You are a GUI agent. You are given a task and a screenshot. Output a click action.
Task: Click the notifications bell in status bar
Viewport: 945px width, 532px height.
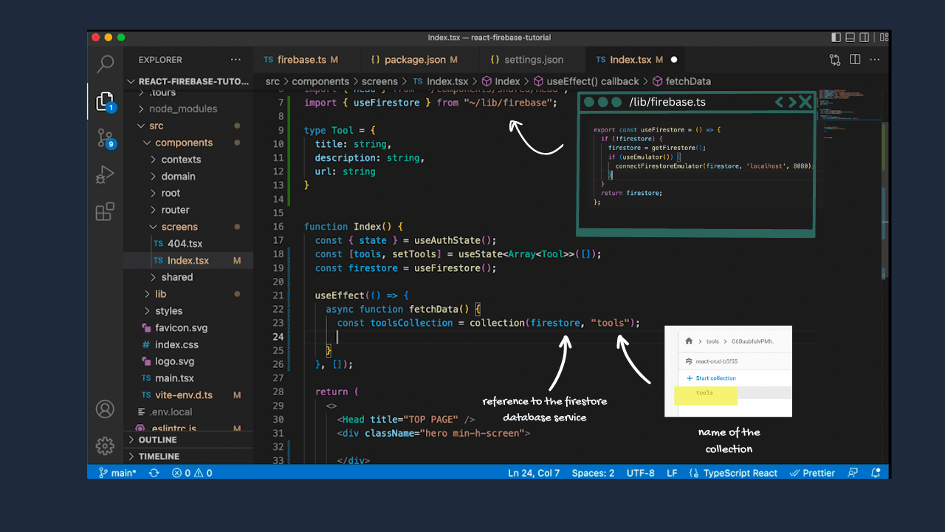click(876, 473)
